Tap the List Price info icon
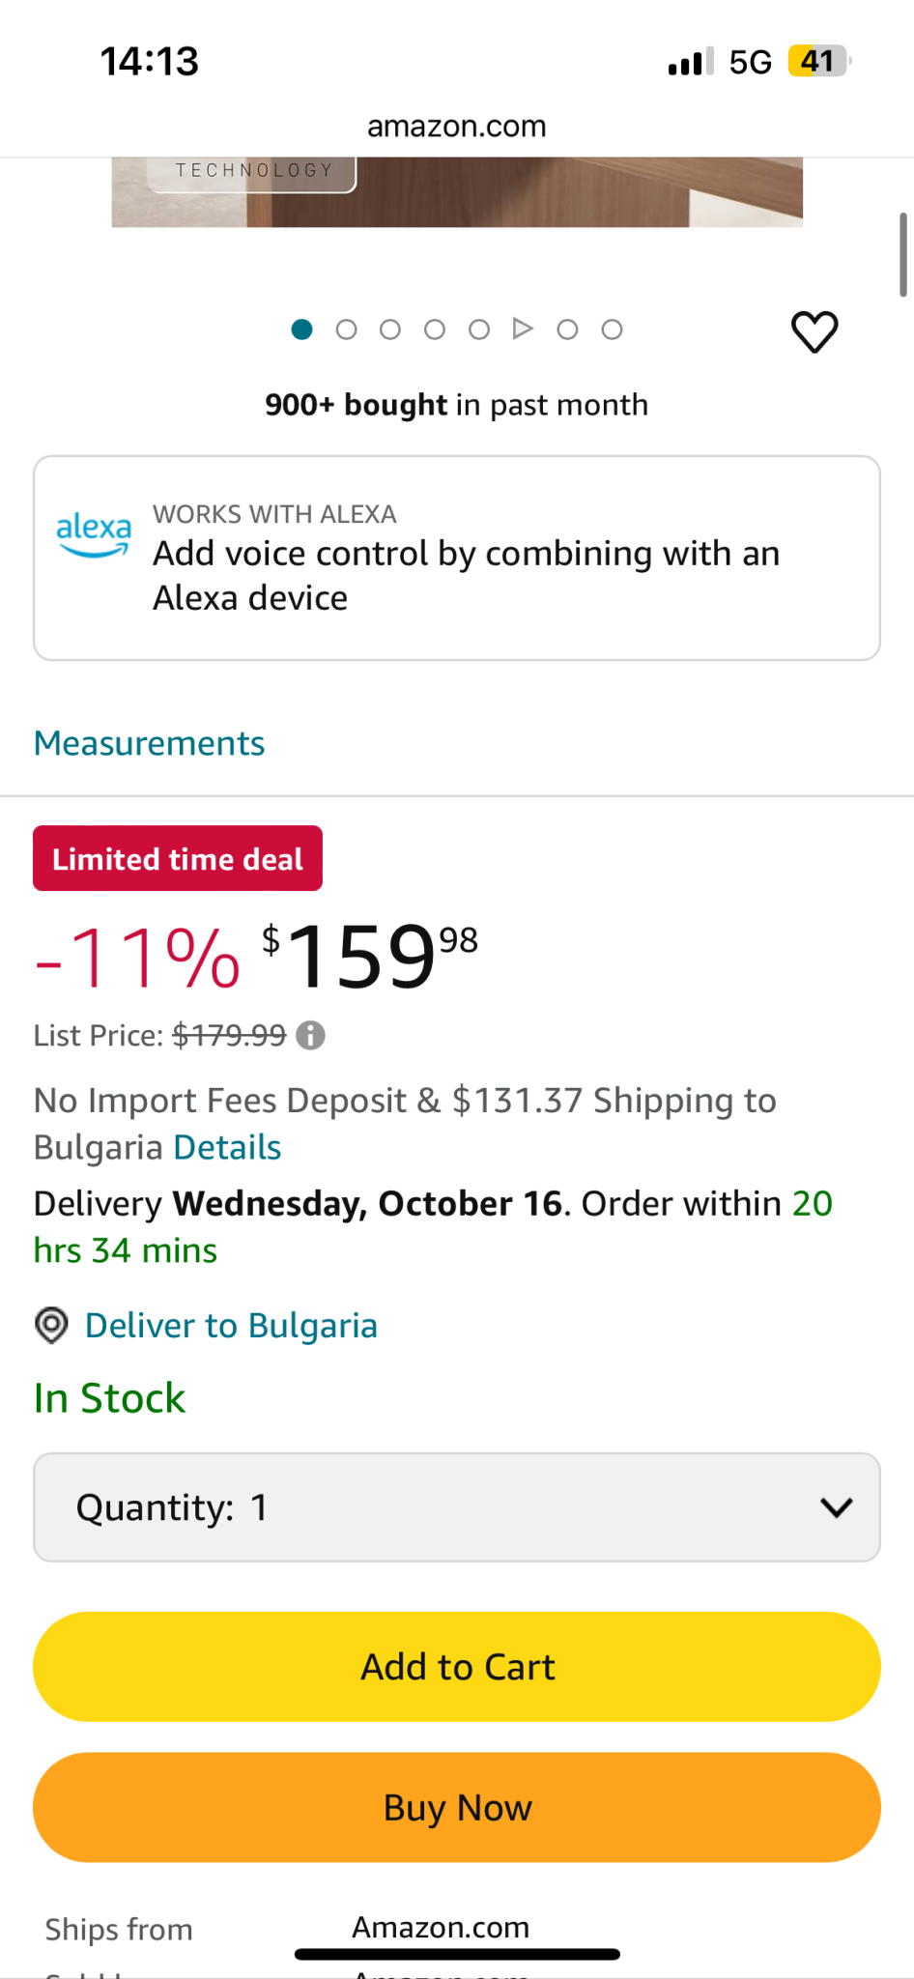The height and width of the screenshot is (1979, 914). (310, 1036)
